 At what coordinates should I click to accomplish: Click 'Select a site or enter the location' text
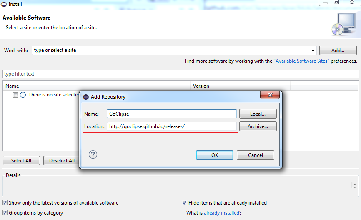[x=51, y=28]
